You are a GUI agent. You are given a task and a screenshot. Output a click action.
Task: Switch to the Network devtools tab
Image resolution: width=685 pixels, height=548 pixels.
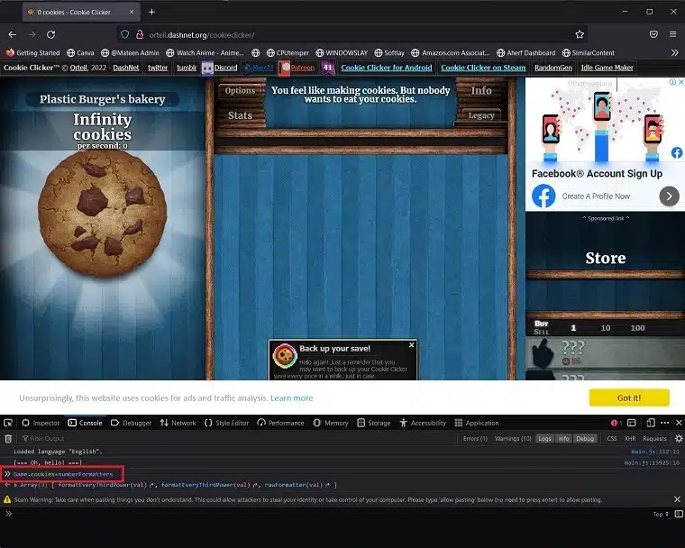tap(178, 423)
